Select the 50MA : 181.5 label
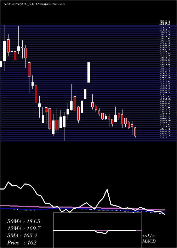Image resolution: width=177 pixels, height=248 pixels. click(x=24, y=221)
